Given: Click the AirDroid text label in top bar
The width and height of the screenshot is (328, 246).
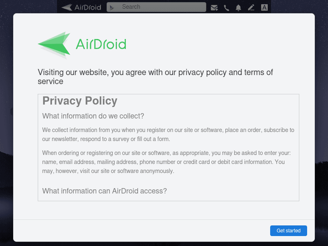Looking at the screenshot, I should pos(88,7).
